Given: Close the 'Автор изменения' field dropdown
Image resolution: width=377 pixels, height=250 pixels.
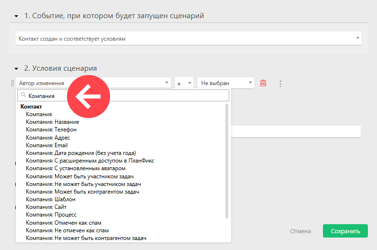Looking at the screenshot, I should coord(93,83).
